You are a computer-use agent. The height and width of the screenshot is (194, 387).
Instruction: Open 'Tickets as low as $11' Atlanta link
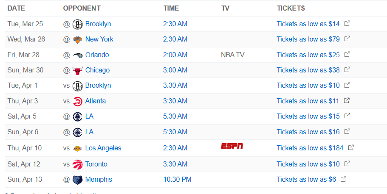coord(308,101)
